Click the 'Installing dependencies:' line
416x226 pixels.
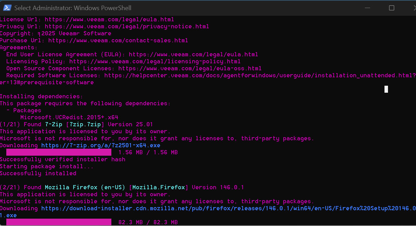point(42,97)
